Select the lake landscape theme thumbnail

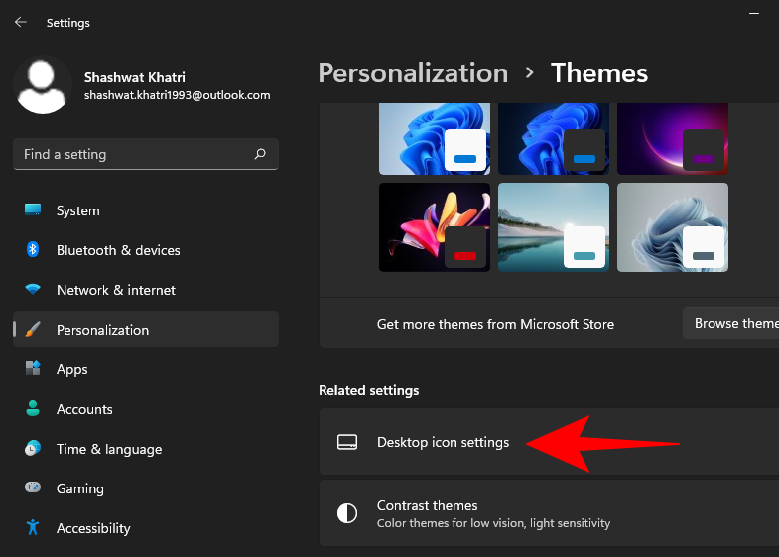(553, 227)
